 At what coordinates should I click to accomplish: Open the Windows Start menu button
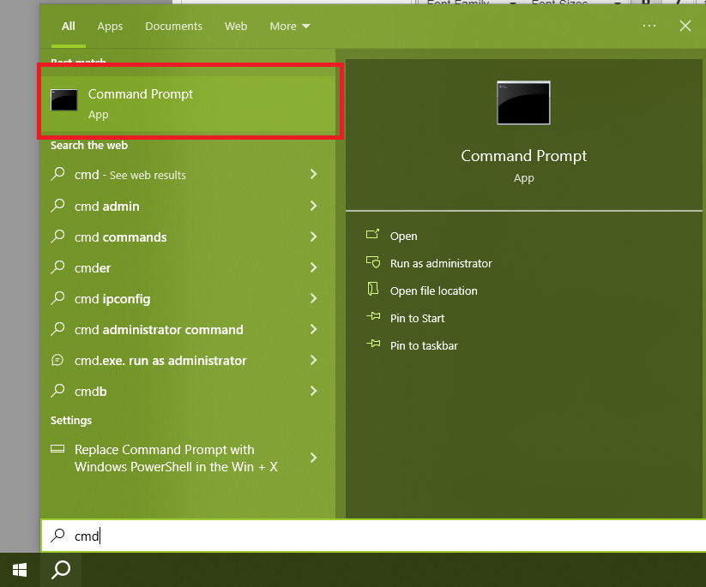[20, 570]
